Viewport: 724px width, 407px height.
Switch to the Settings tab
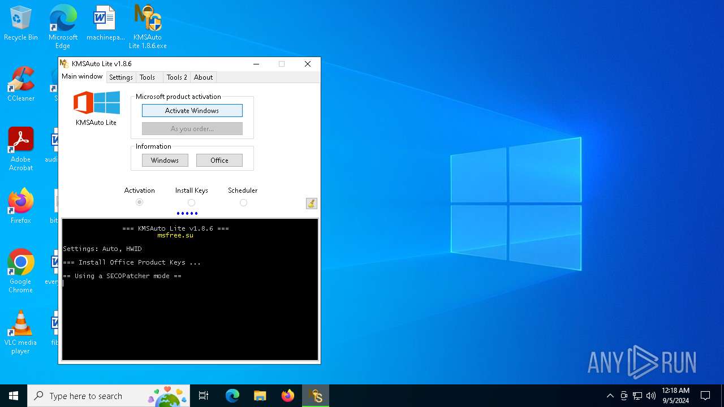coord(120,77)
